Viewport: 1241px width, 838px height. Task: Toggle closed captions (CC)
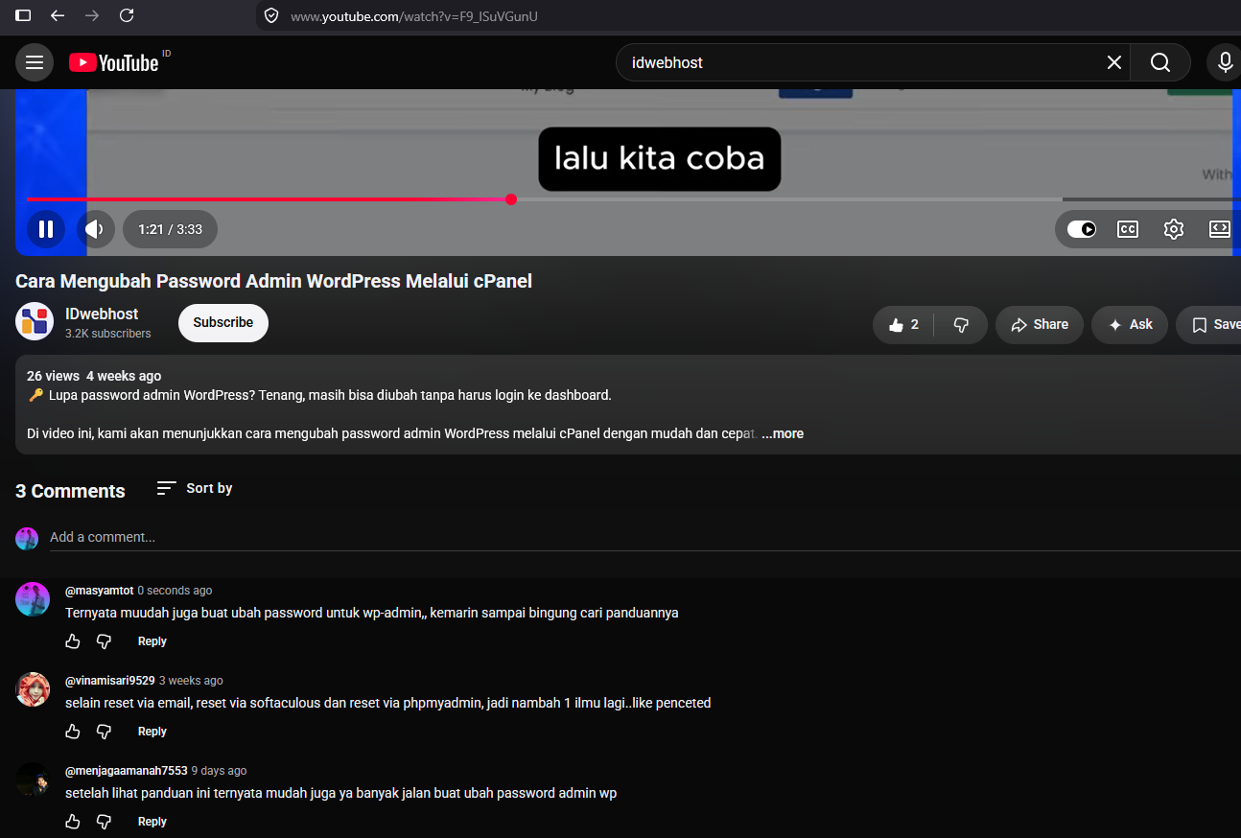tap(1128, 229)
